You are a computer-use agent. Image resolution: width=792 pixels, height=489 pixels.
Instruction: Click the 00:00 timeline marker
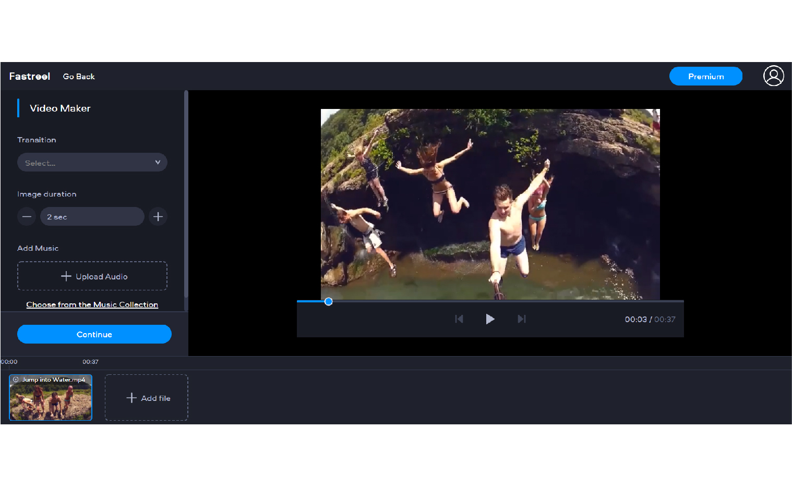[x=9, y=362]
